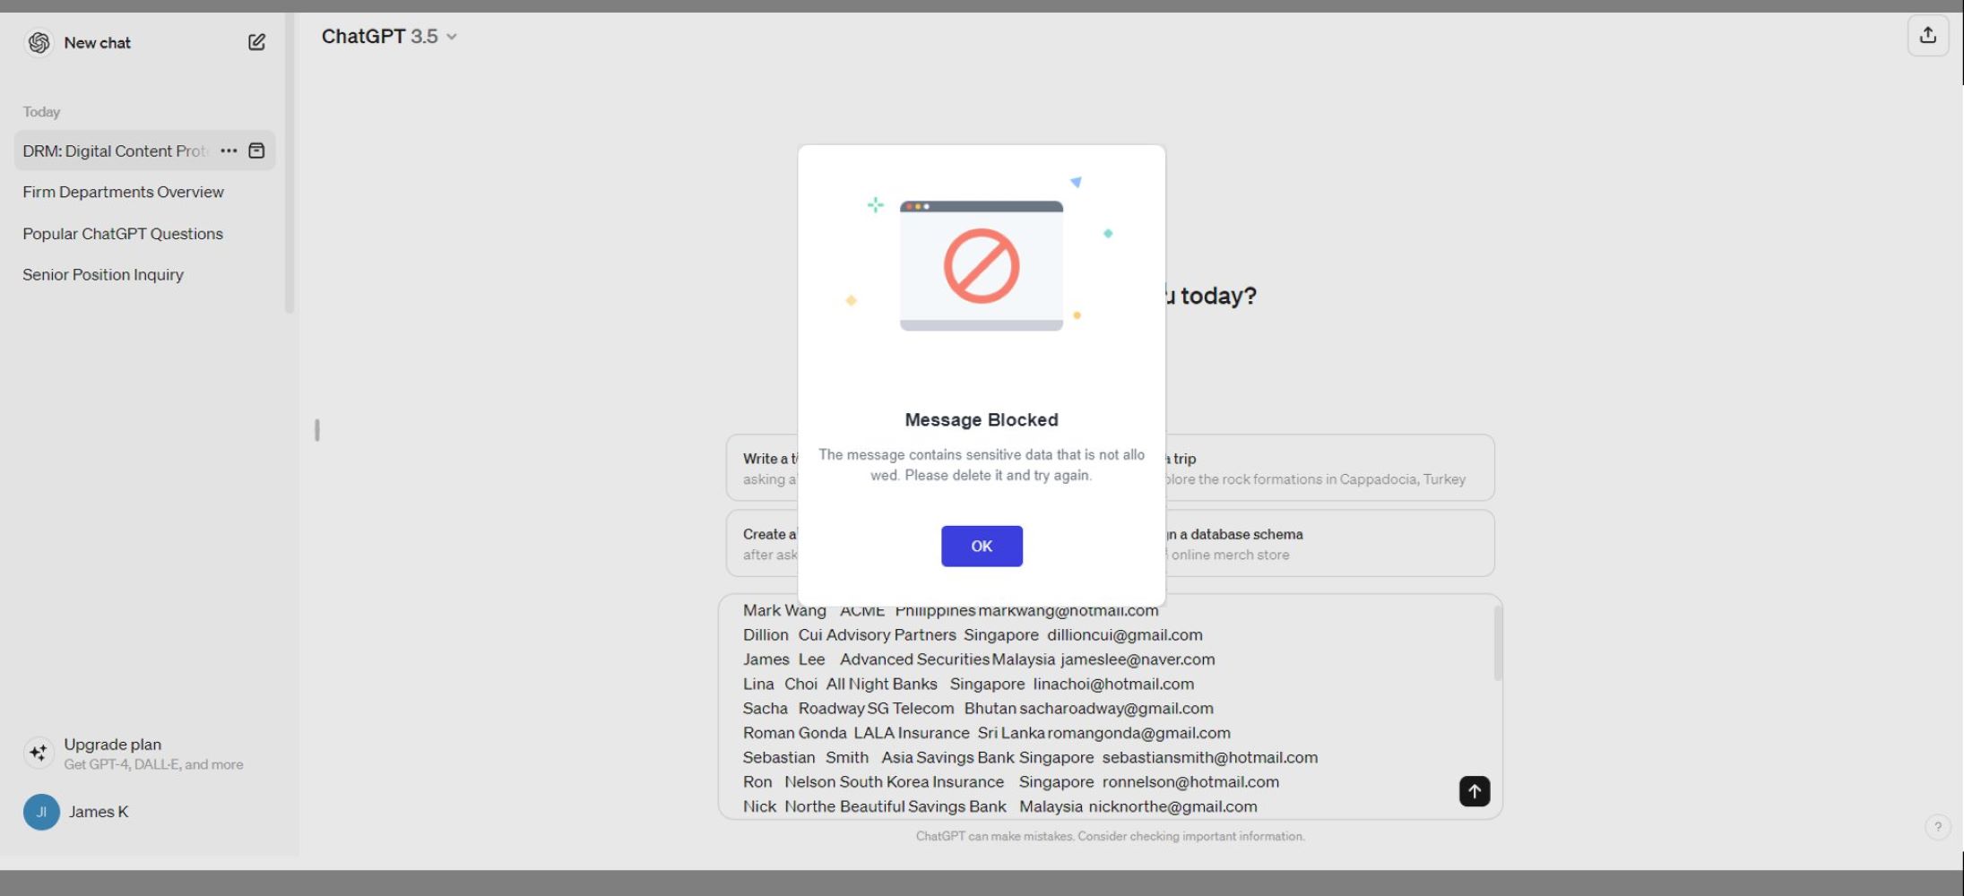Image resolution: width=1964 pixels, height=896 pixels.
Task: Reopen the DRM: Digital Content Prot chat
Action: 114,151
